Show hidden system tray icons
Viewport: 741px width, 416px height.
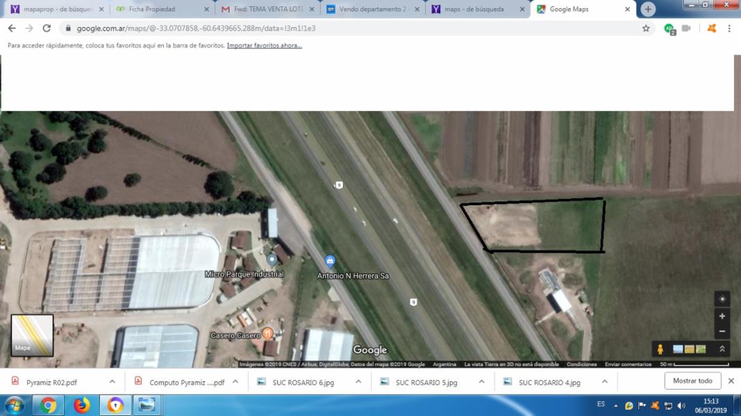616,406
